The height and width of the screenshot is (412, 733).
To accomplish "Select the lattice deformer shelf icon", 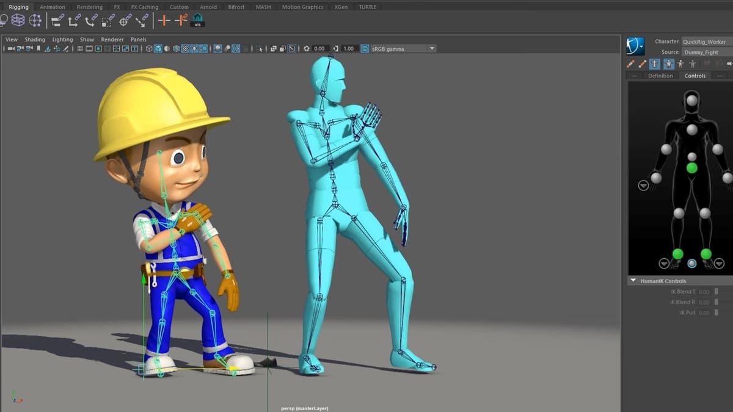I will [x=18, y=20].
